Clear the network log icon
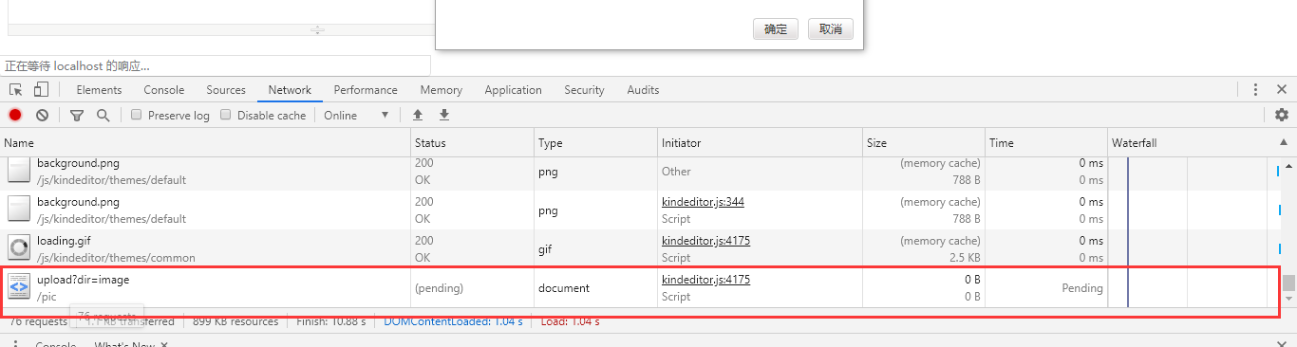Viewport: 1297px width, 347px height. (x=42, y=115)
